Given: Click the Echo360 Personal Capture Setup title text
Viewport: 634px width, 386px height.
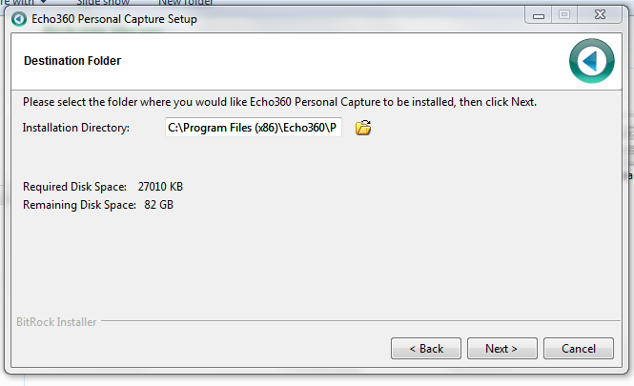Looking at the screenshot, I should [114, 19].
